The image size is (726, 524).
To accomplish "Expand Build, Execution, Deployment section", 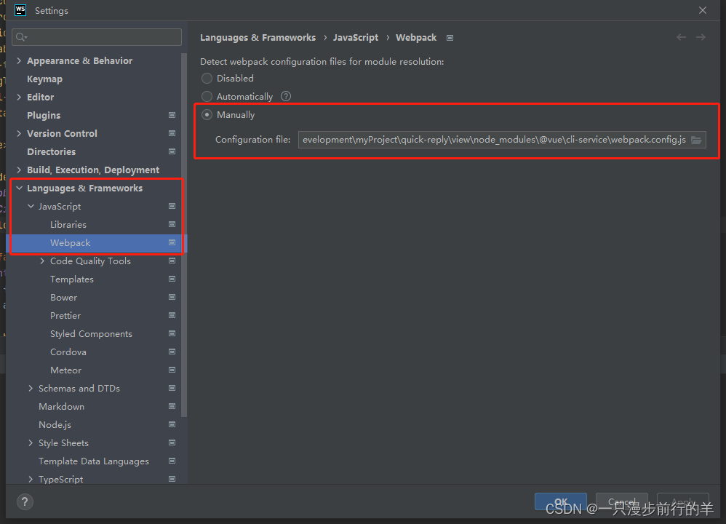I will [x=19, y=170].
